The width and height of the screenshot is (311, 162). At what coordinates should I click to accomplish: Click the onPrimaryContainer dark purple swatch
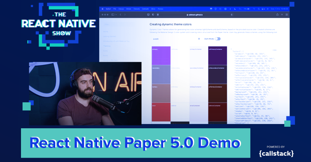[218, 55]
